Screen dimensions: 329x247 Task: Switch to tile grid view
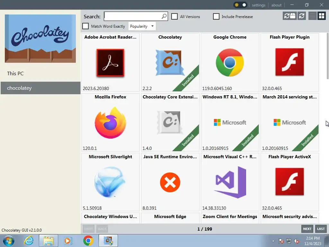click(x=321, y=16)
